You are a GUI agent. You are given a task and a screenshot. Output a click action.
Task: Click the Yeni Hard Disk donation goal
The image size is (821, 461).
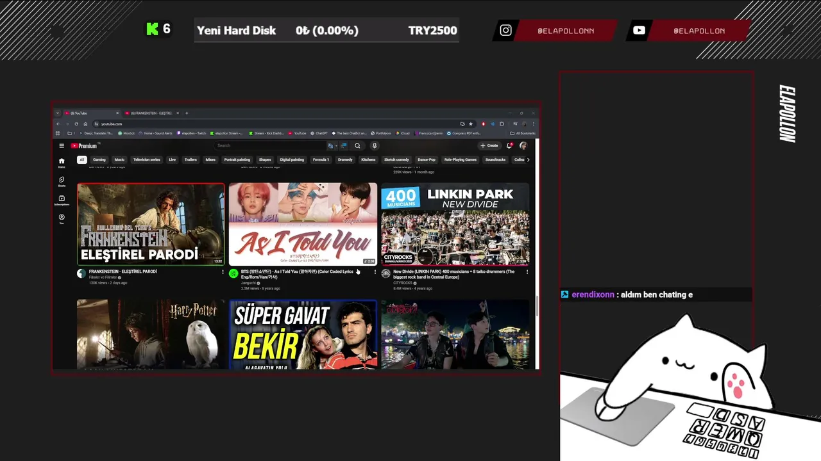tap(326, 30)
